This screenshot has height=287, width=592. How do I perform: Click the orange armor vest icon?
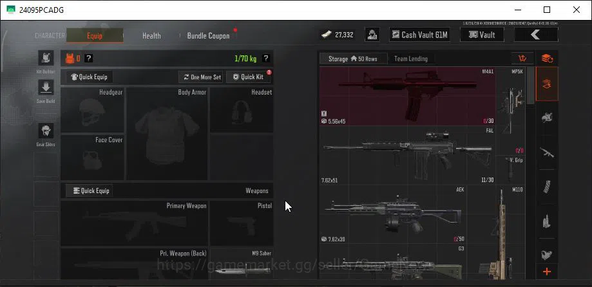point(70,59)
